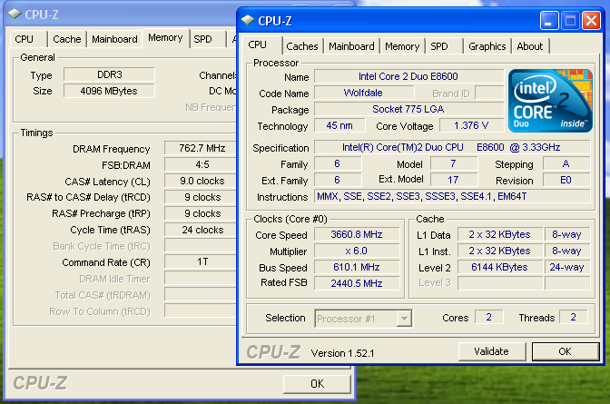Click the Bus Speed value '610.1 MHz'

(x=357, y=267)
